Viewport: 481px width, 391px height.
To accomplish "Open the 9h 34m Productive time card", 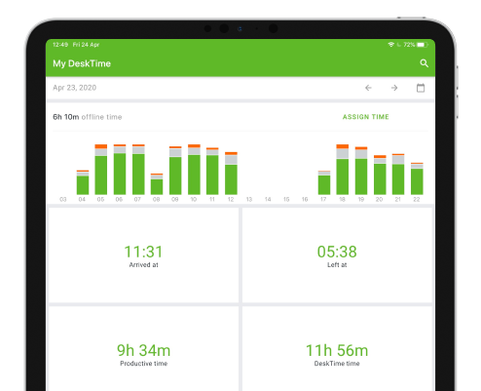I will [143, 349].
